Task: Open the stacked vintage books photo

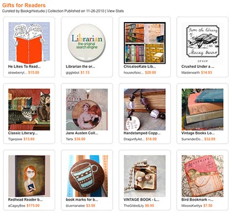Action: click(x=202, y=109)
